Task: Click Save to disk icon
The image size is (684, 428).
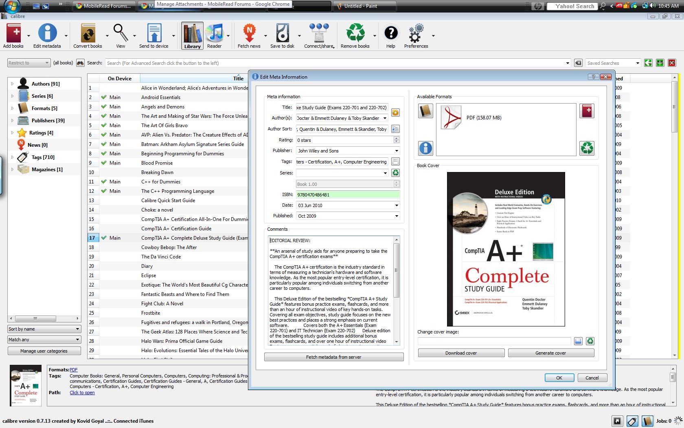Action: click(x=282, y=33)
